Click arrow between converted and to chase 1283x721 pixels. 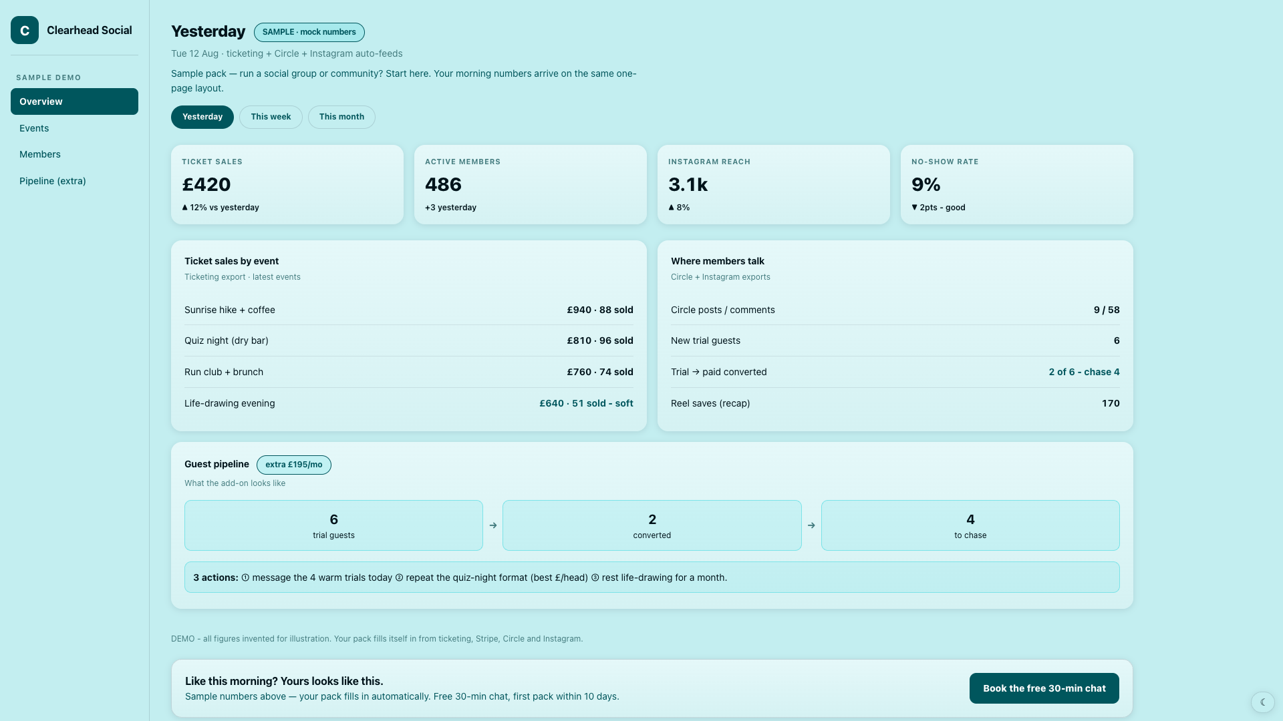(x=811, y=525)
